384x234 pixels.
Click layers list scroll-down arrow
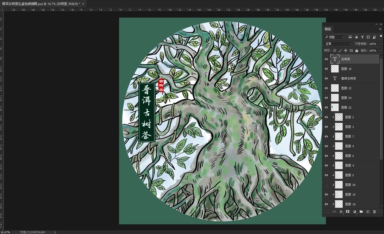tap(381, 206)
